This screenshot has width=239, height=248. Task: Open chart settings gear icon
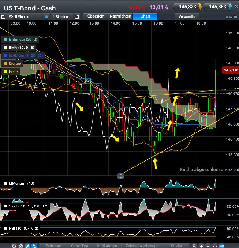[x=10, y=17]
